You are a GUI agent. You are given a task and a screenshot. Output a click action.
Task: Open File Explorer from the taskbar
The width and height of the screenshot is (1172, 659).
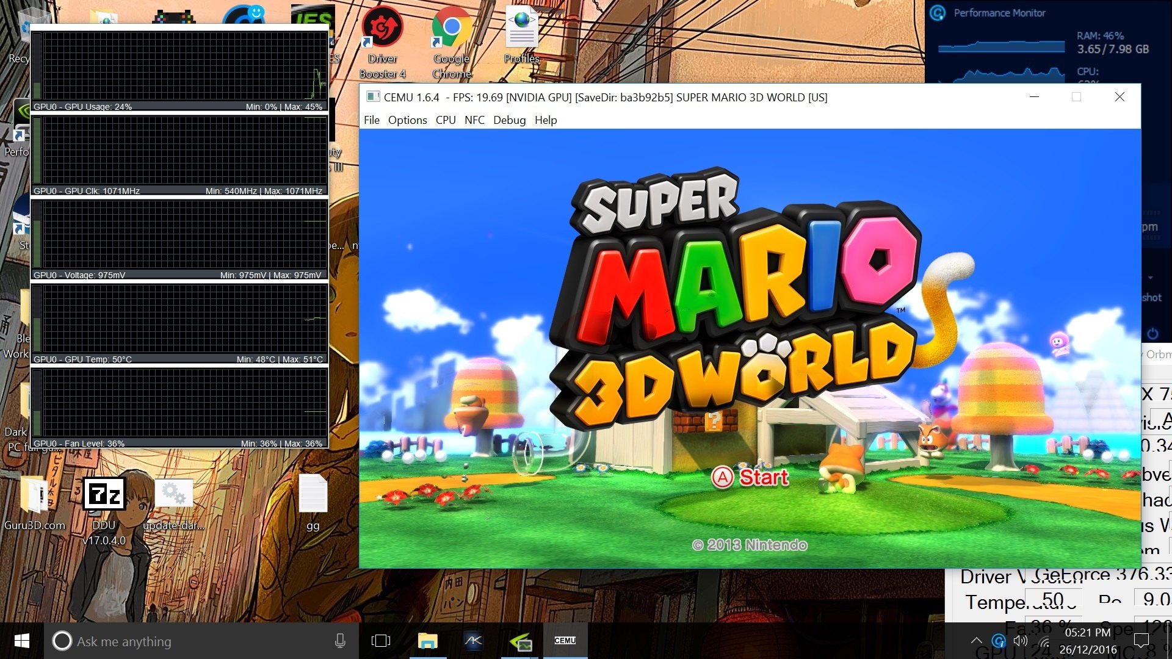pos(427,641)
